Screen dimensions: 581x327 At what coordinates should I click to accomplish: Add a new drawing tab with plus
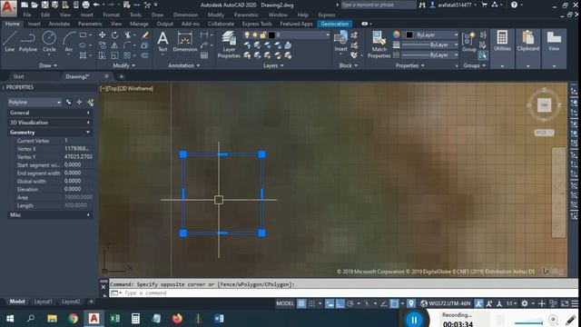click(x=121, y=76)
